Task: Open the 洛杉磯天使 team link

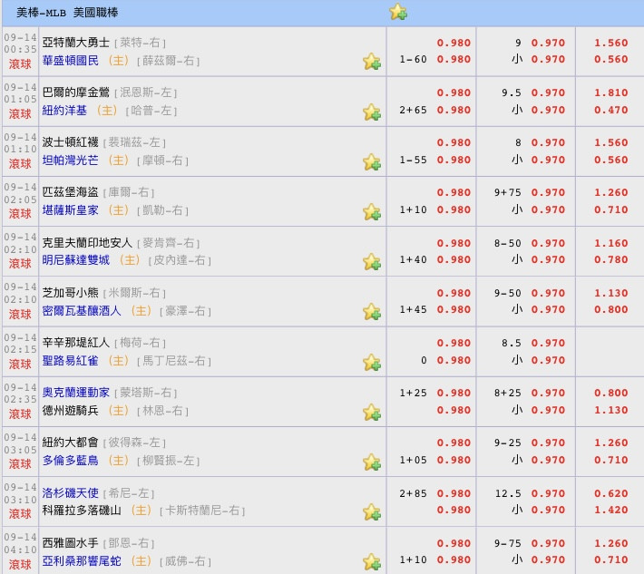Action: (71, 492)
